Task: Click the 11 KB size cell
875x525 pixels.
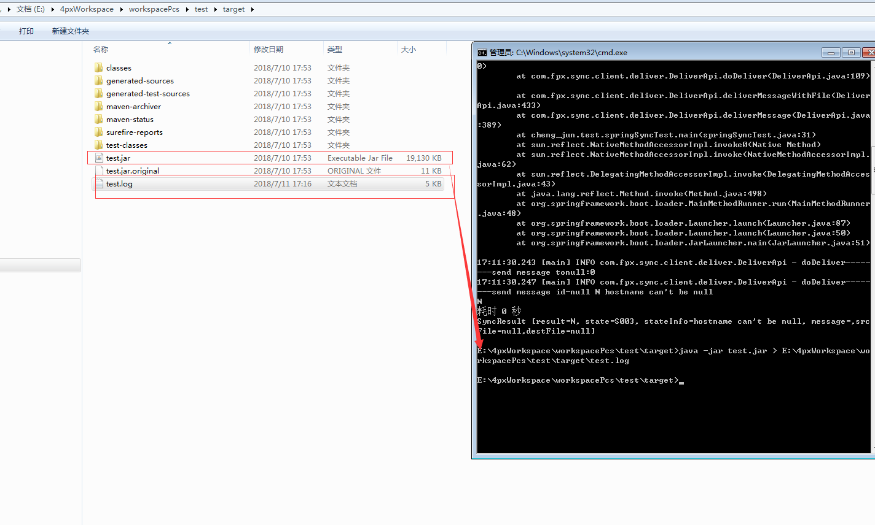Action: click(x=431, y=171)
